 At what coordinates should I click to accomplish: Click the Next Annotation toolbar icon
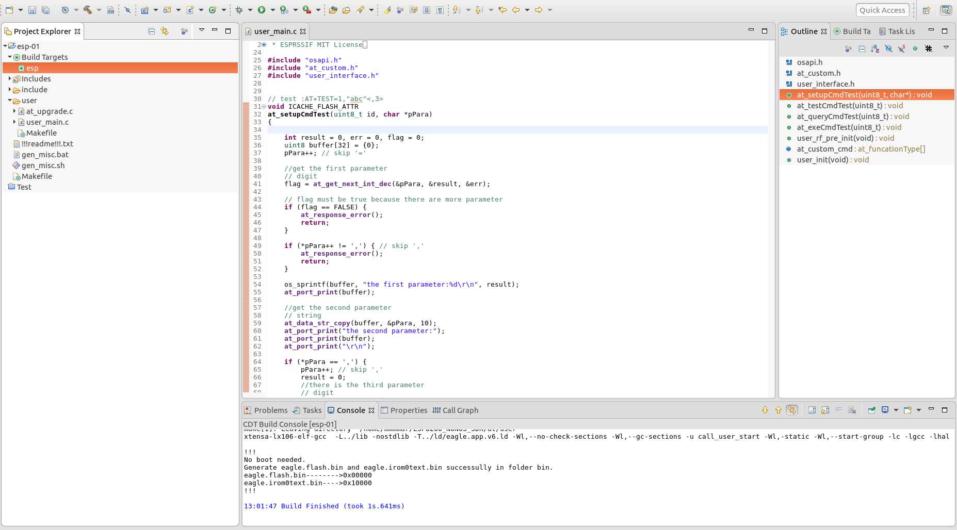[x=456, y=10]
